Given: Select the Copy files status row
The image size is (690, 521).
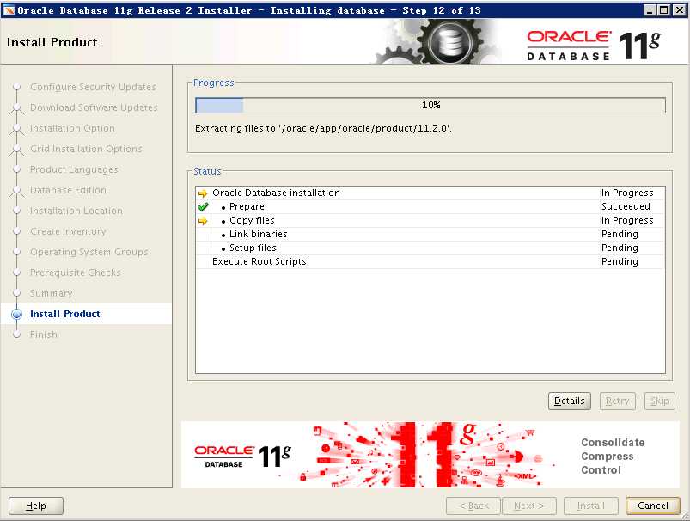Looking at the screenshot, I should (x=430, y=220).
